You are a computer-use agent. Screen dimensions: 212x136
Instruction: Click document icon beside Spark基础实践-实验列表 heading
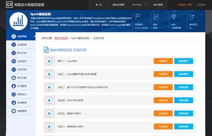coord(46,50)
